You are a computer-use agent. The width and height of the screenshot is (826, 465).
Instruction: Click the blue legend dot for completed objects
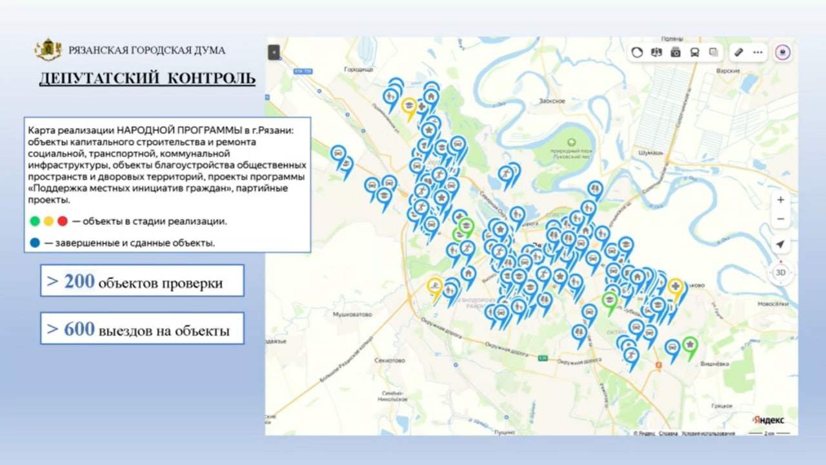35,243
